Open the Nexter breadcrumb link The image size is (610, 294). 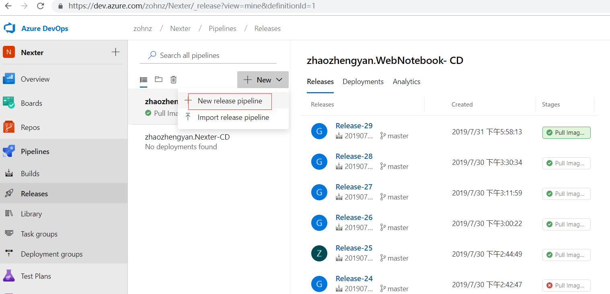[x=181, y=29]
